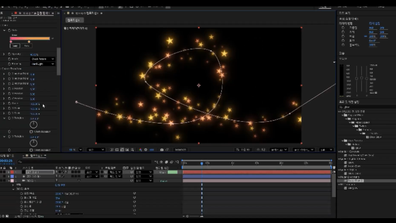Click the timeline layer search field
The image size is (396, 223).
(84, 162)
